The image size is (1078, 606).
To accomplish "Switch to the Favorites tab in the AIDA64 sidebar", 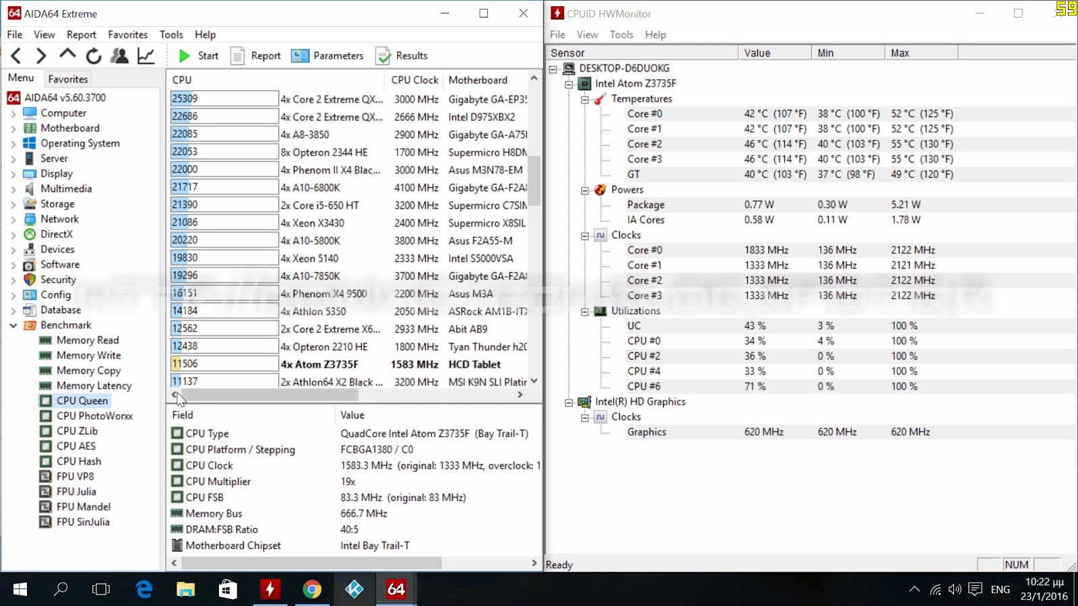I will coord(68,79).
